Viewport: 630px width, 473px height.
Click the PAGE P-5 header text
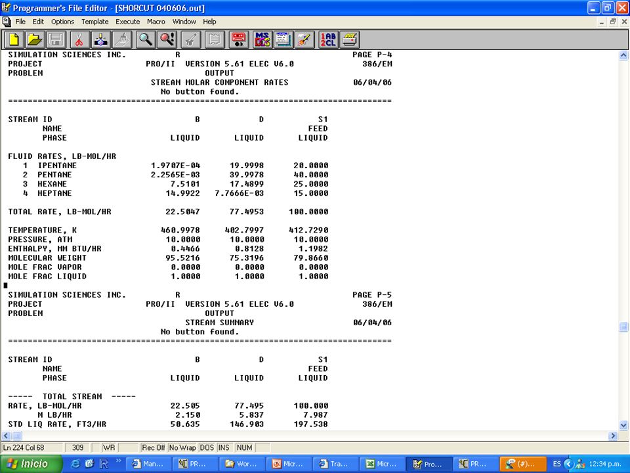[372, 295]
